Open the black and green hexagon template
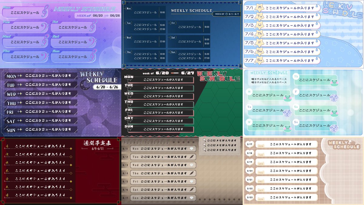364x205 pixels. [182, 102]
